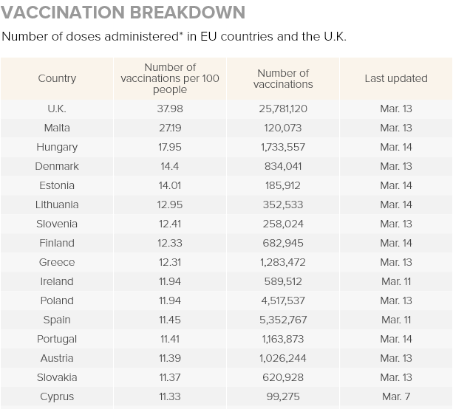Screen dimensions: 453x409
Task: Click the 'Number of vaccinations' column header
Action: 283,78
